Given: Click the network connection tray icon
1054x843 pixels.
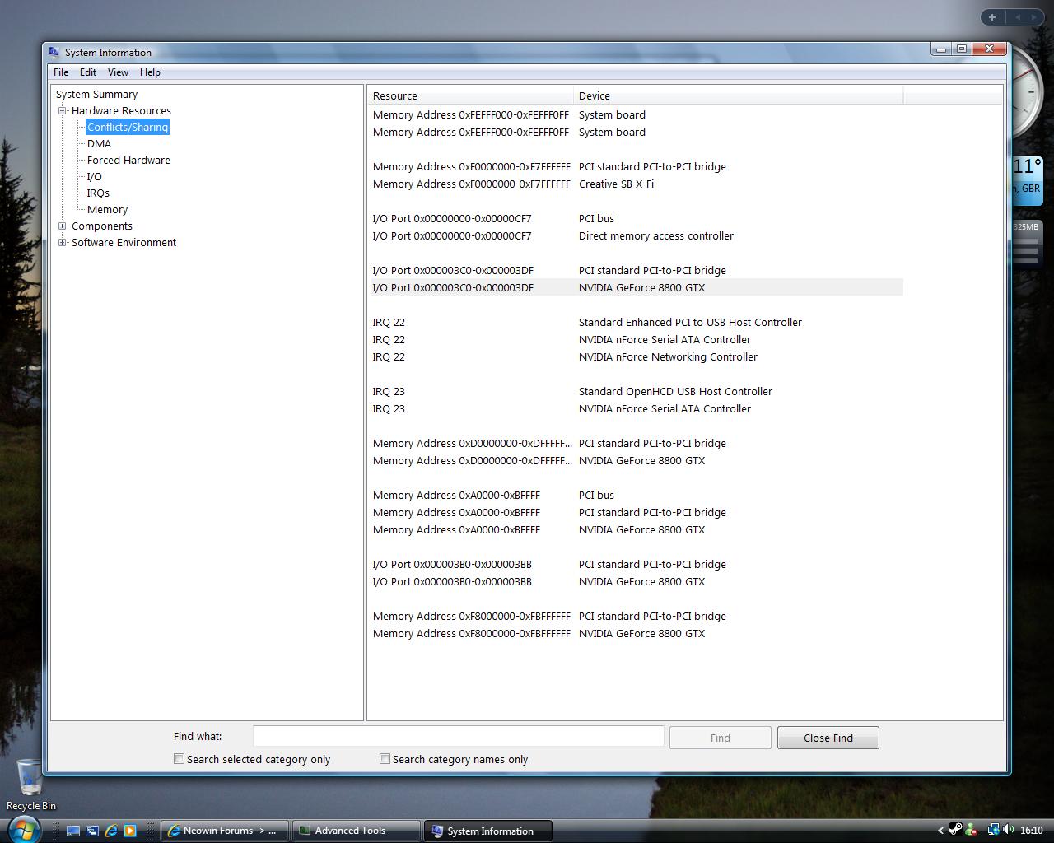Looking at the screenshot, I should pos(993,830).
